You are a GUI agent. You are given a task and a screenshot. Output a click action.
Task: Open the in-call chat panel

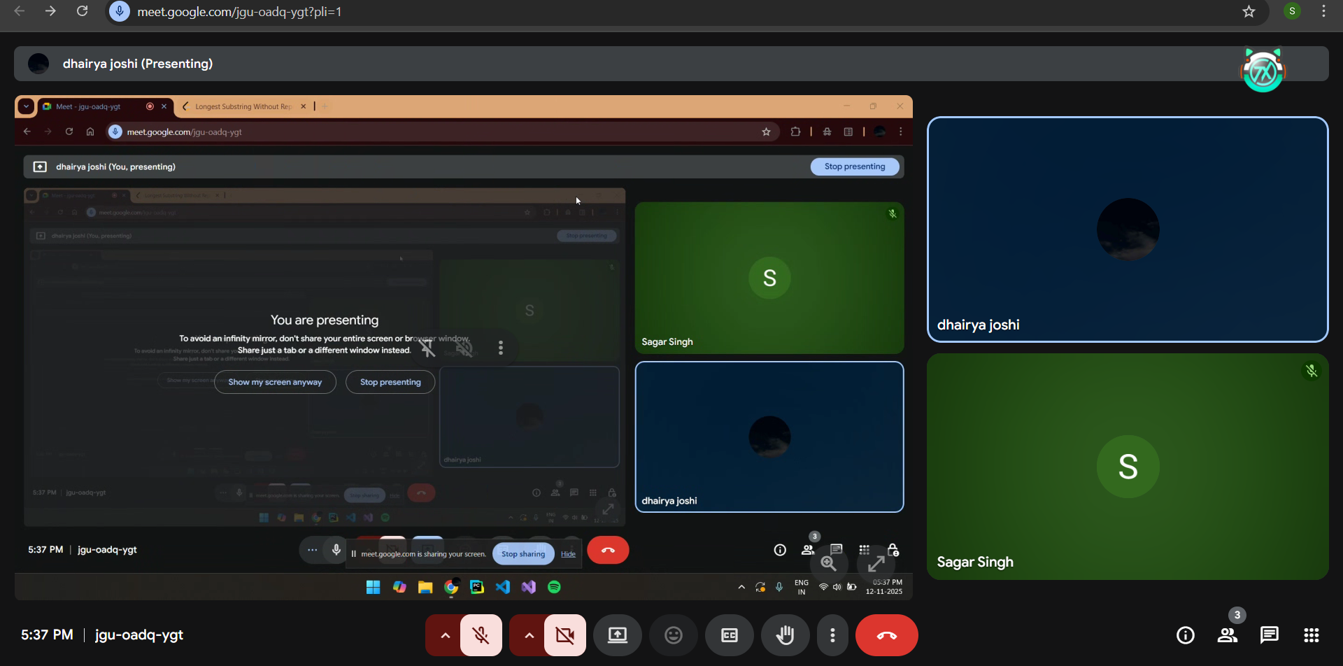(1269, 635)
